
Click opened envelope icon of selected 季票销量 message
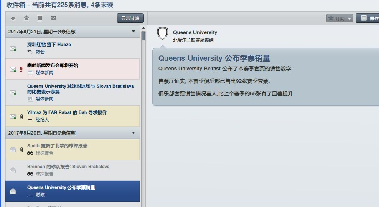coord(13,191)
